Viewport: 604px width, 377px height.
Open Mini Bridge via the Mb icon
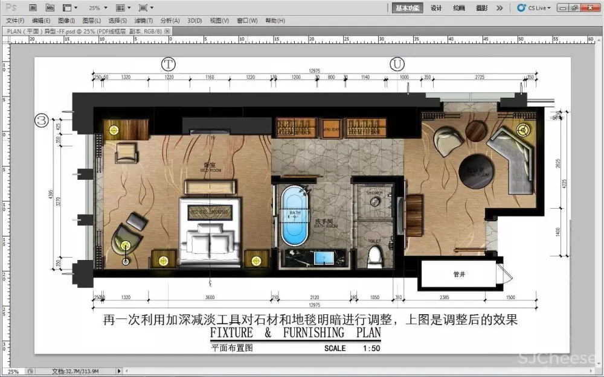click(x=50, y=8)
